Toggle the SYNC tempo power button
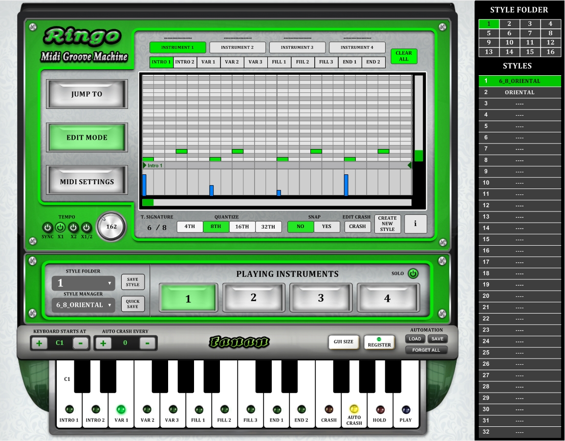This screenshot has width=565, height=441. pos(47,228)
